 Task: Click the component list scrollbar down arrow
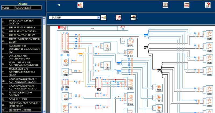pos(44,111)
